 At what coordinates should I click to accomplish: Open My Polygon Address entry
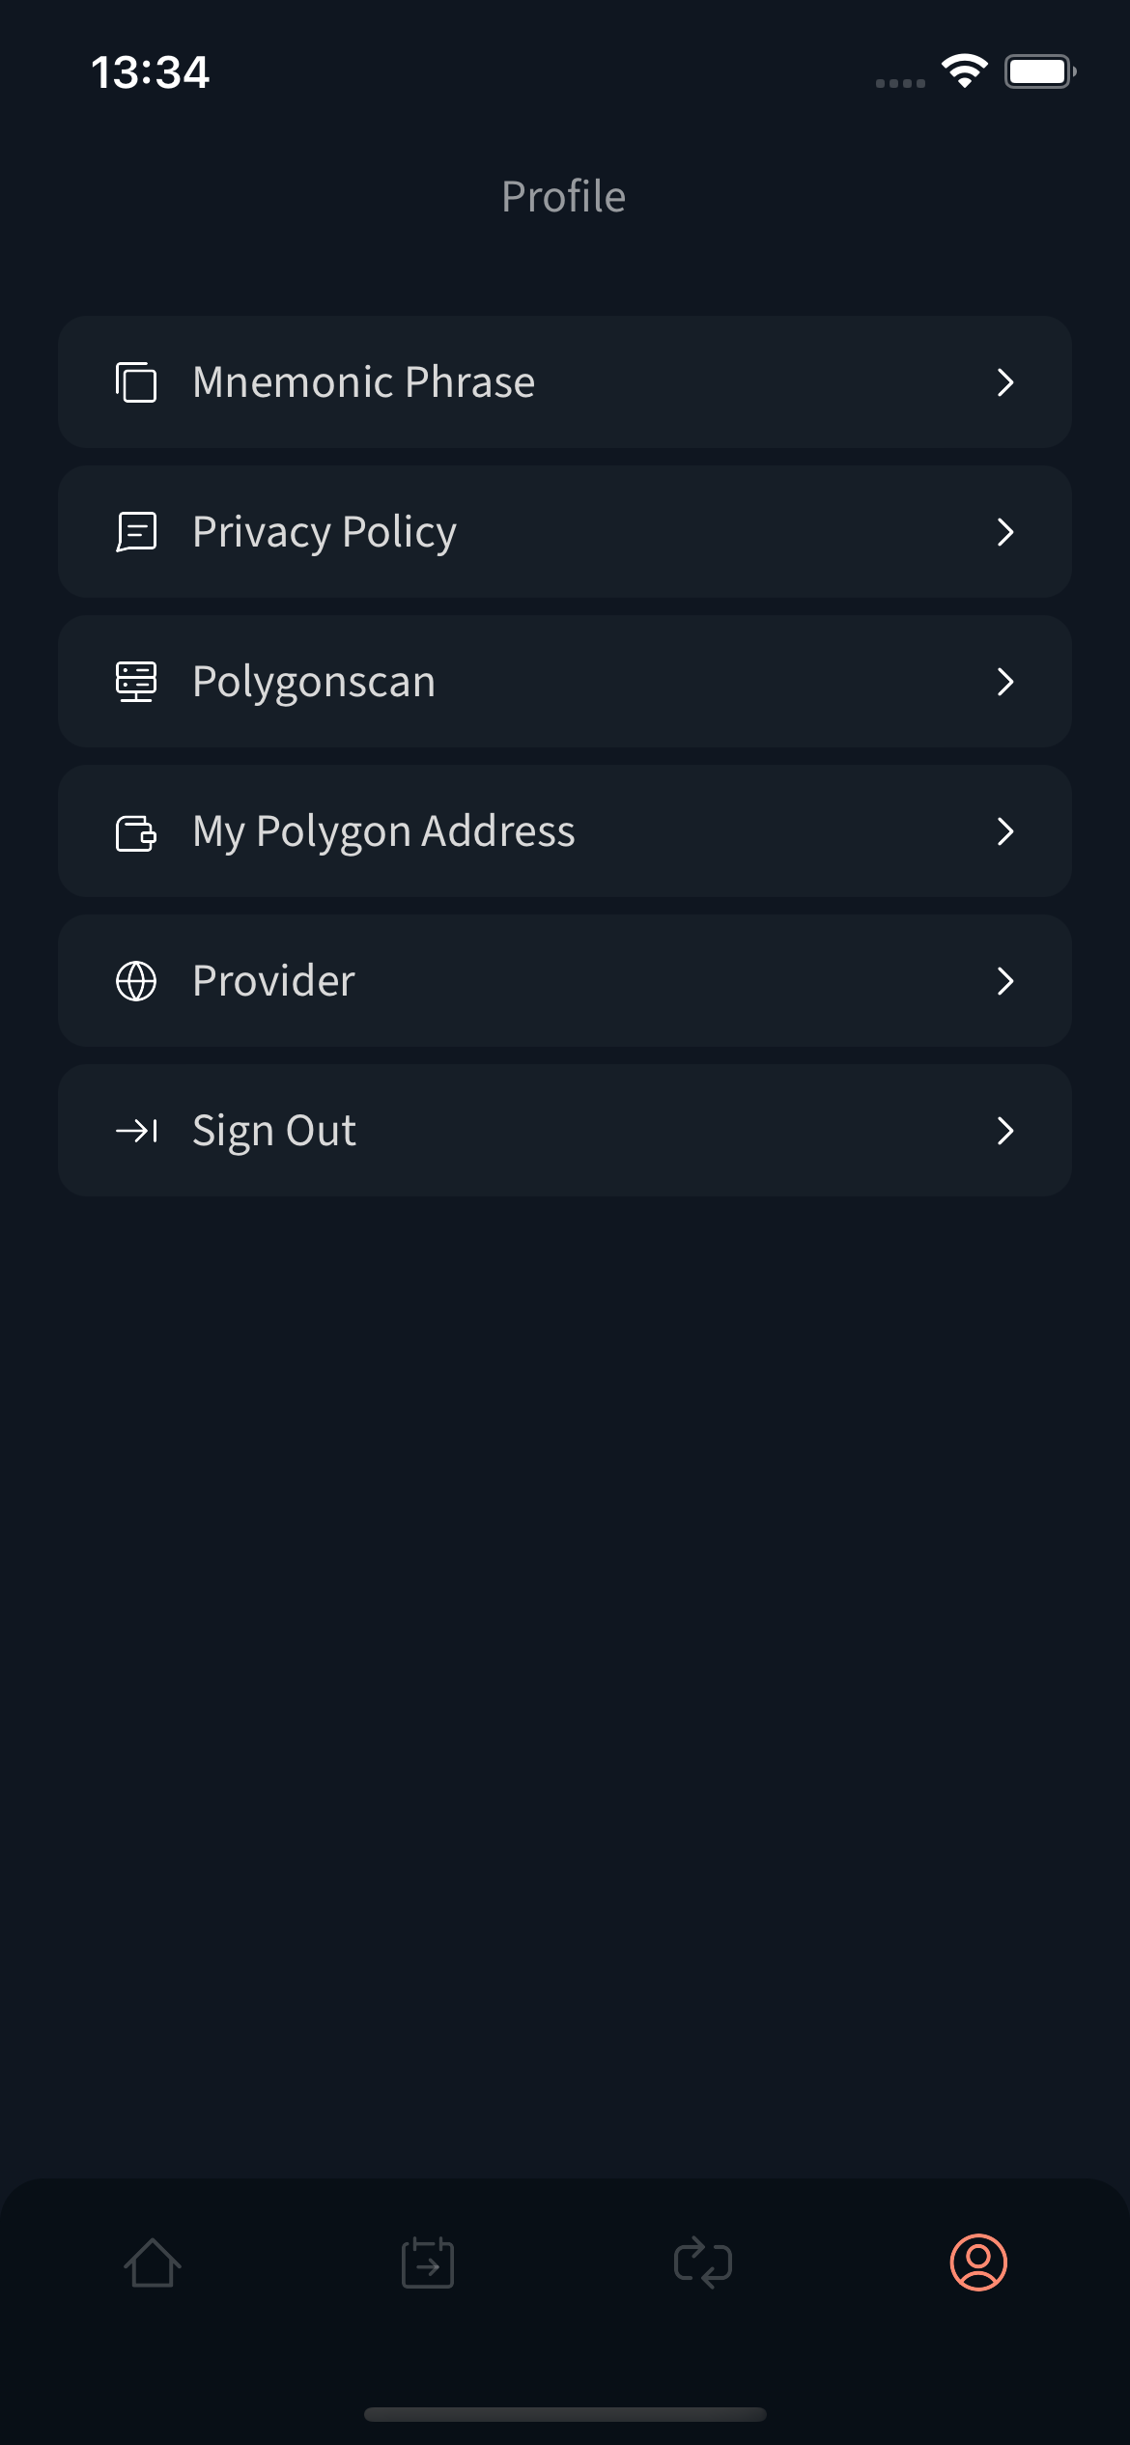[383, 831]
